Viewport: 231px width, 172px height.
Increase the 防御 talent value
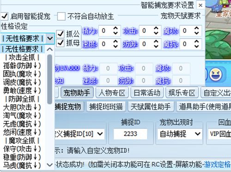(156, 42)
